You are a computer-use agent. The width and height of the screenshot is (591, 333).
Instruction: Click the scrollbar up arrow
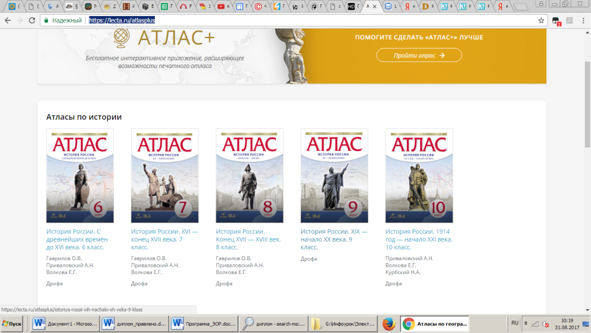(587, 33)
